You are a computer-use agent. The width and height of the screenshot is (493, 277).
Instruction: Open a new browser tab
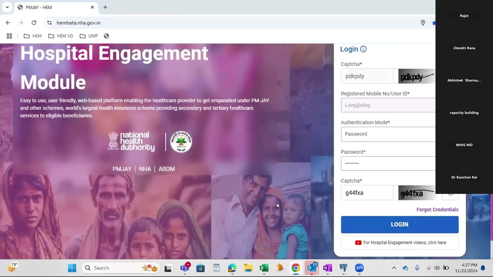[x=105, y=7]
